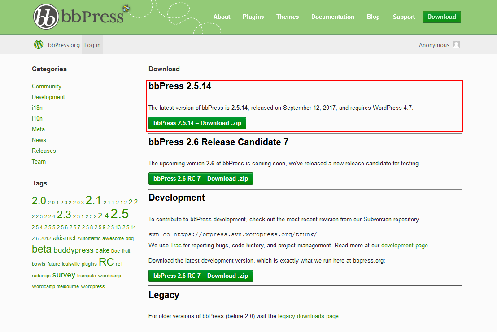Select the rc1 tag
The height and width of the screenshot is (332, 497).
tap(119, 264)
